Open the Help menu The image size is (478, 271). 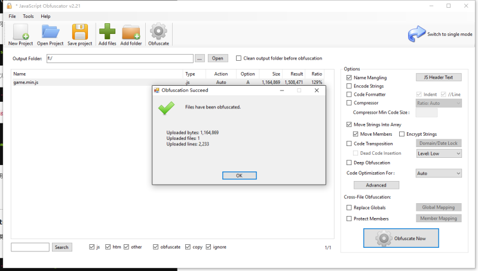click(45, 16)
